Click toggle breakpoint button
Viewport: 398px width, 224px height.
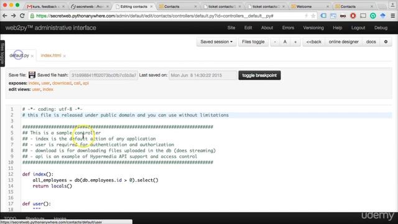tap(259, 75)
